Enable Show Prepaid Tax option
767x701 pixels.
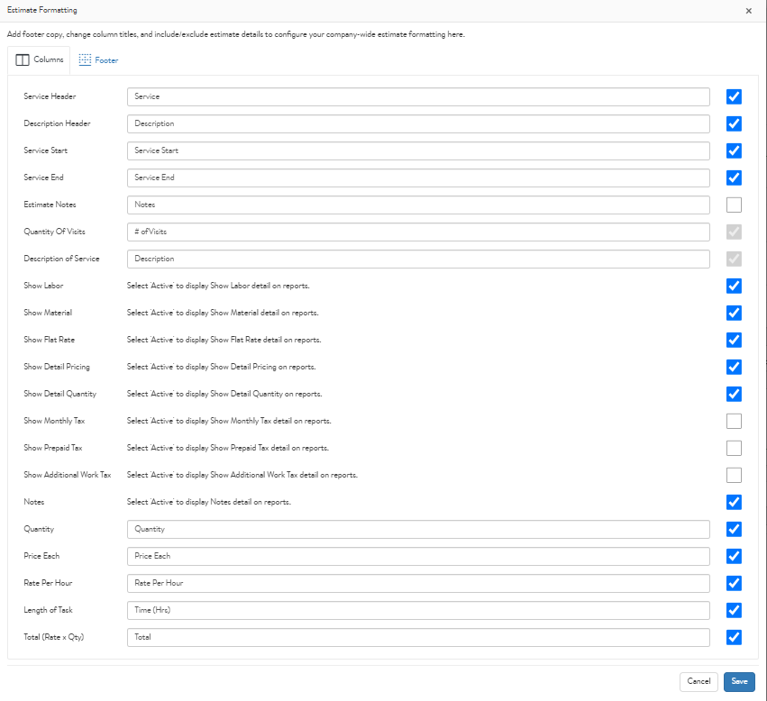coord(734,448)
